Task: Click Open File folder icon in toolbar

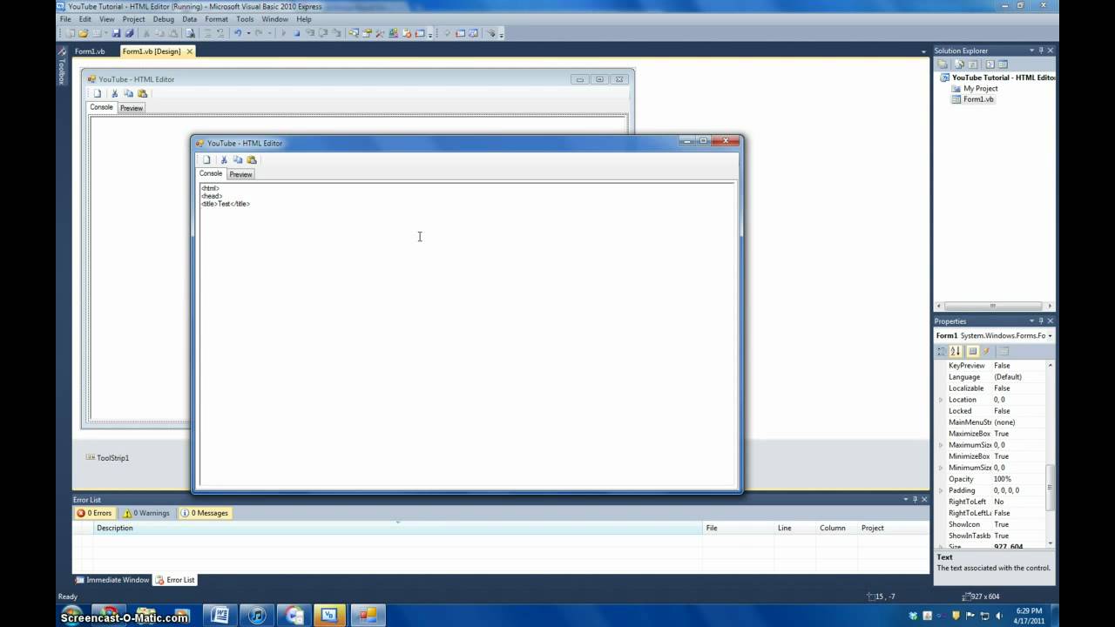Action: (84, 33)
